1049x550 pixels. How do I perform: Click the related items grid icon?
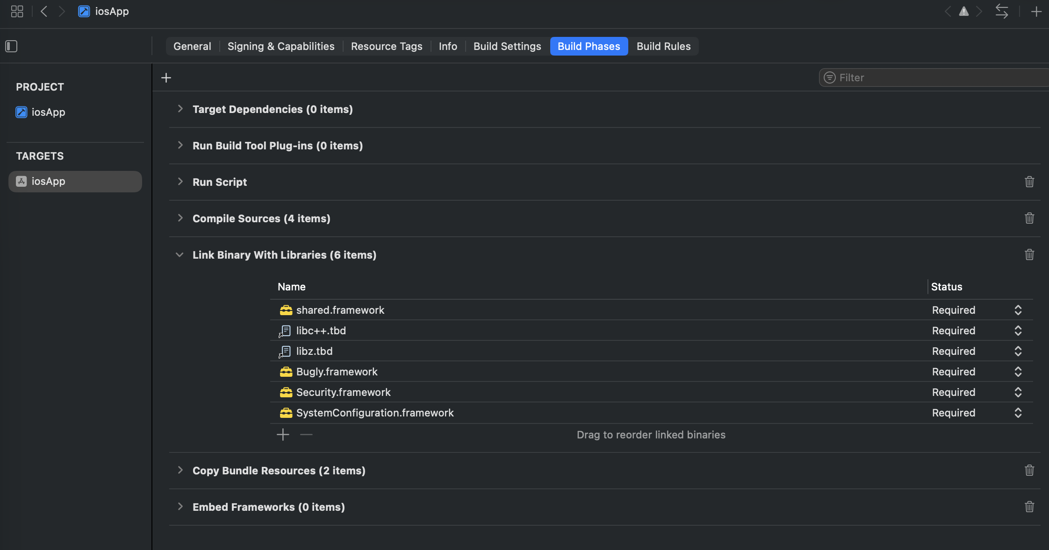(17, 11)
